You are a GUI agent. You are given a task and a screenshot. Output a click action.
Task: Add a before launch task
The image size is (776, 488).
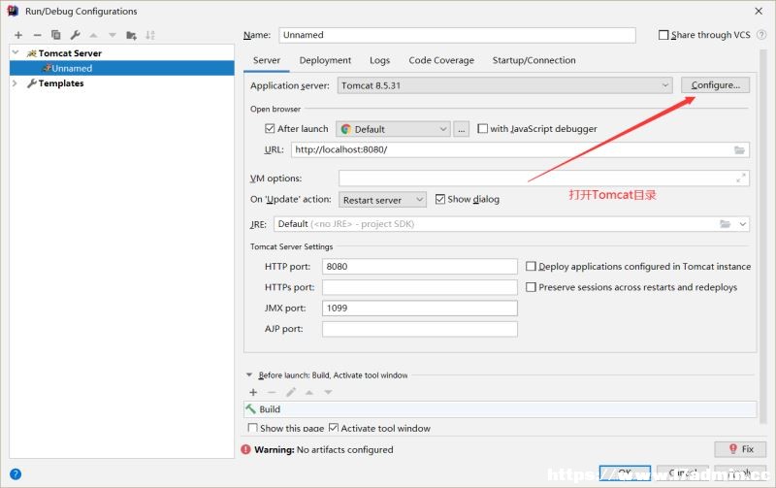(x=253, y=392)
